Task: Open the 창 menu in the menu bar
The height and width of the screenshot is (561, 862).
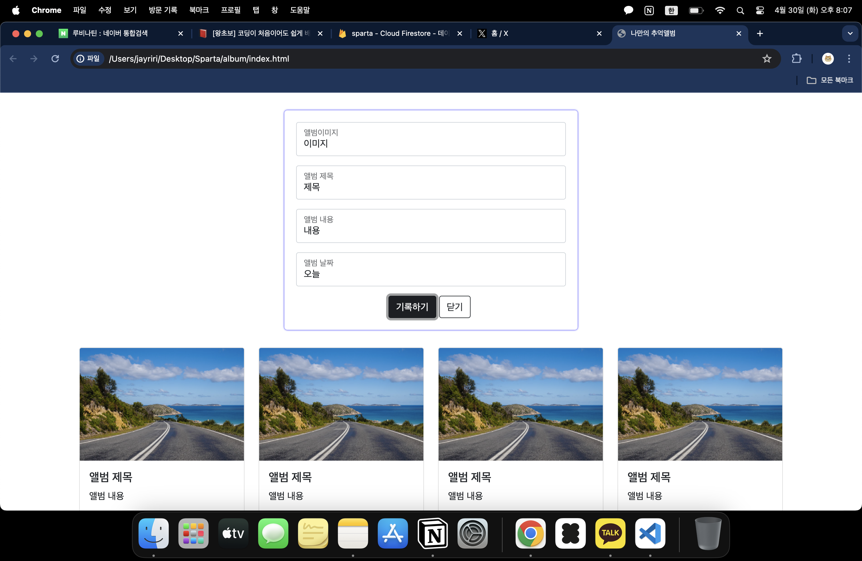Action: click(x=274, y=10)
